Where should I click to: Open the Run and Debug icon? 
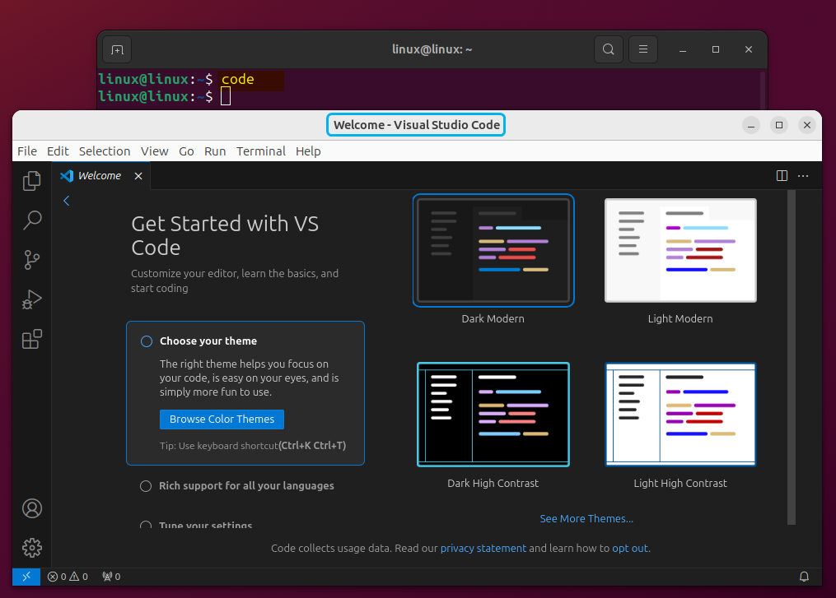pos(31,299)
